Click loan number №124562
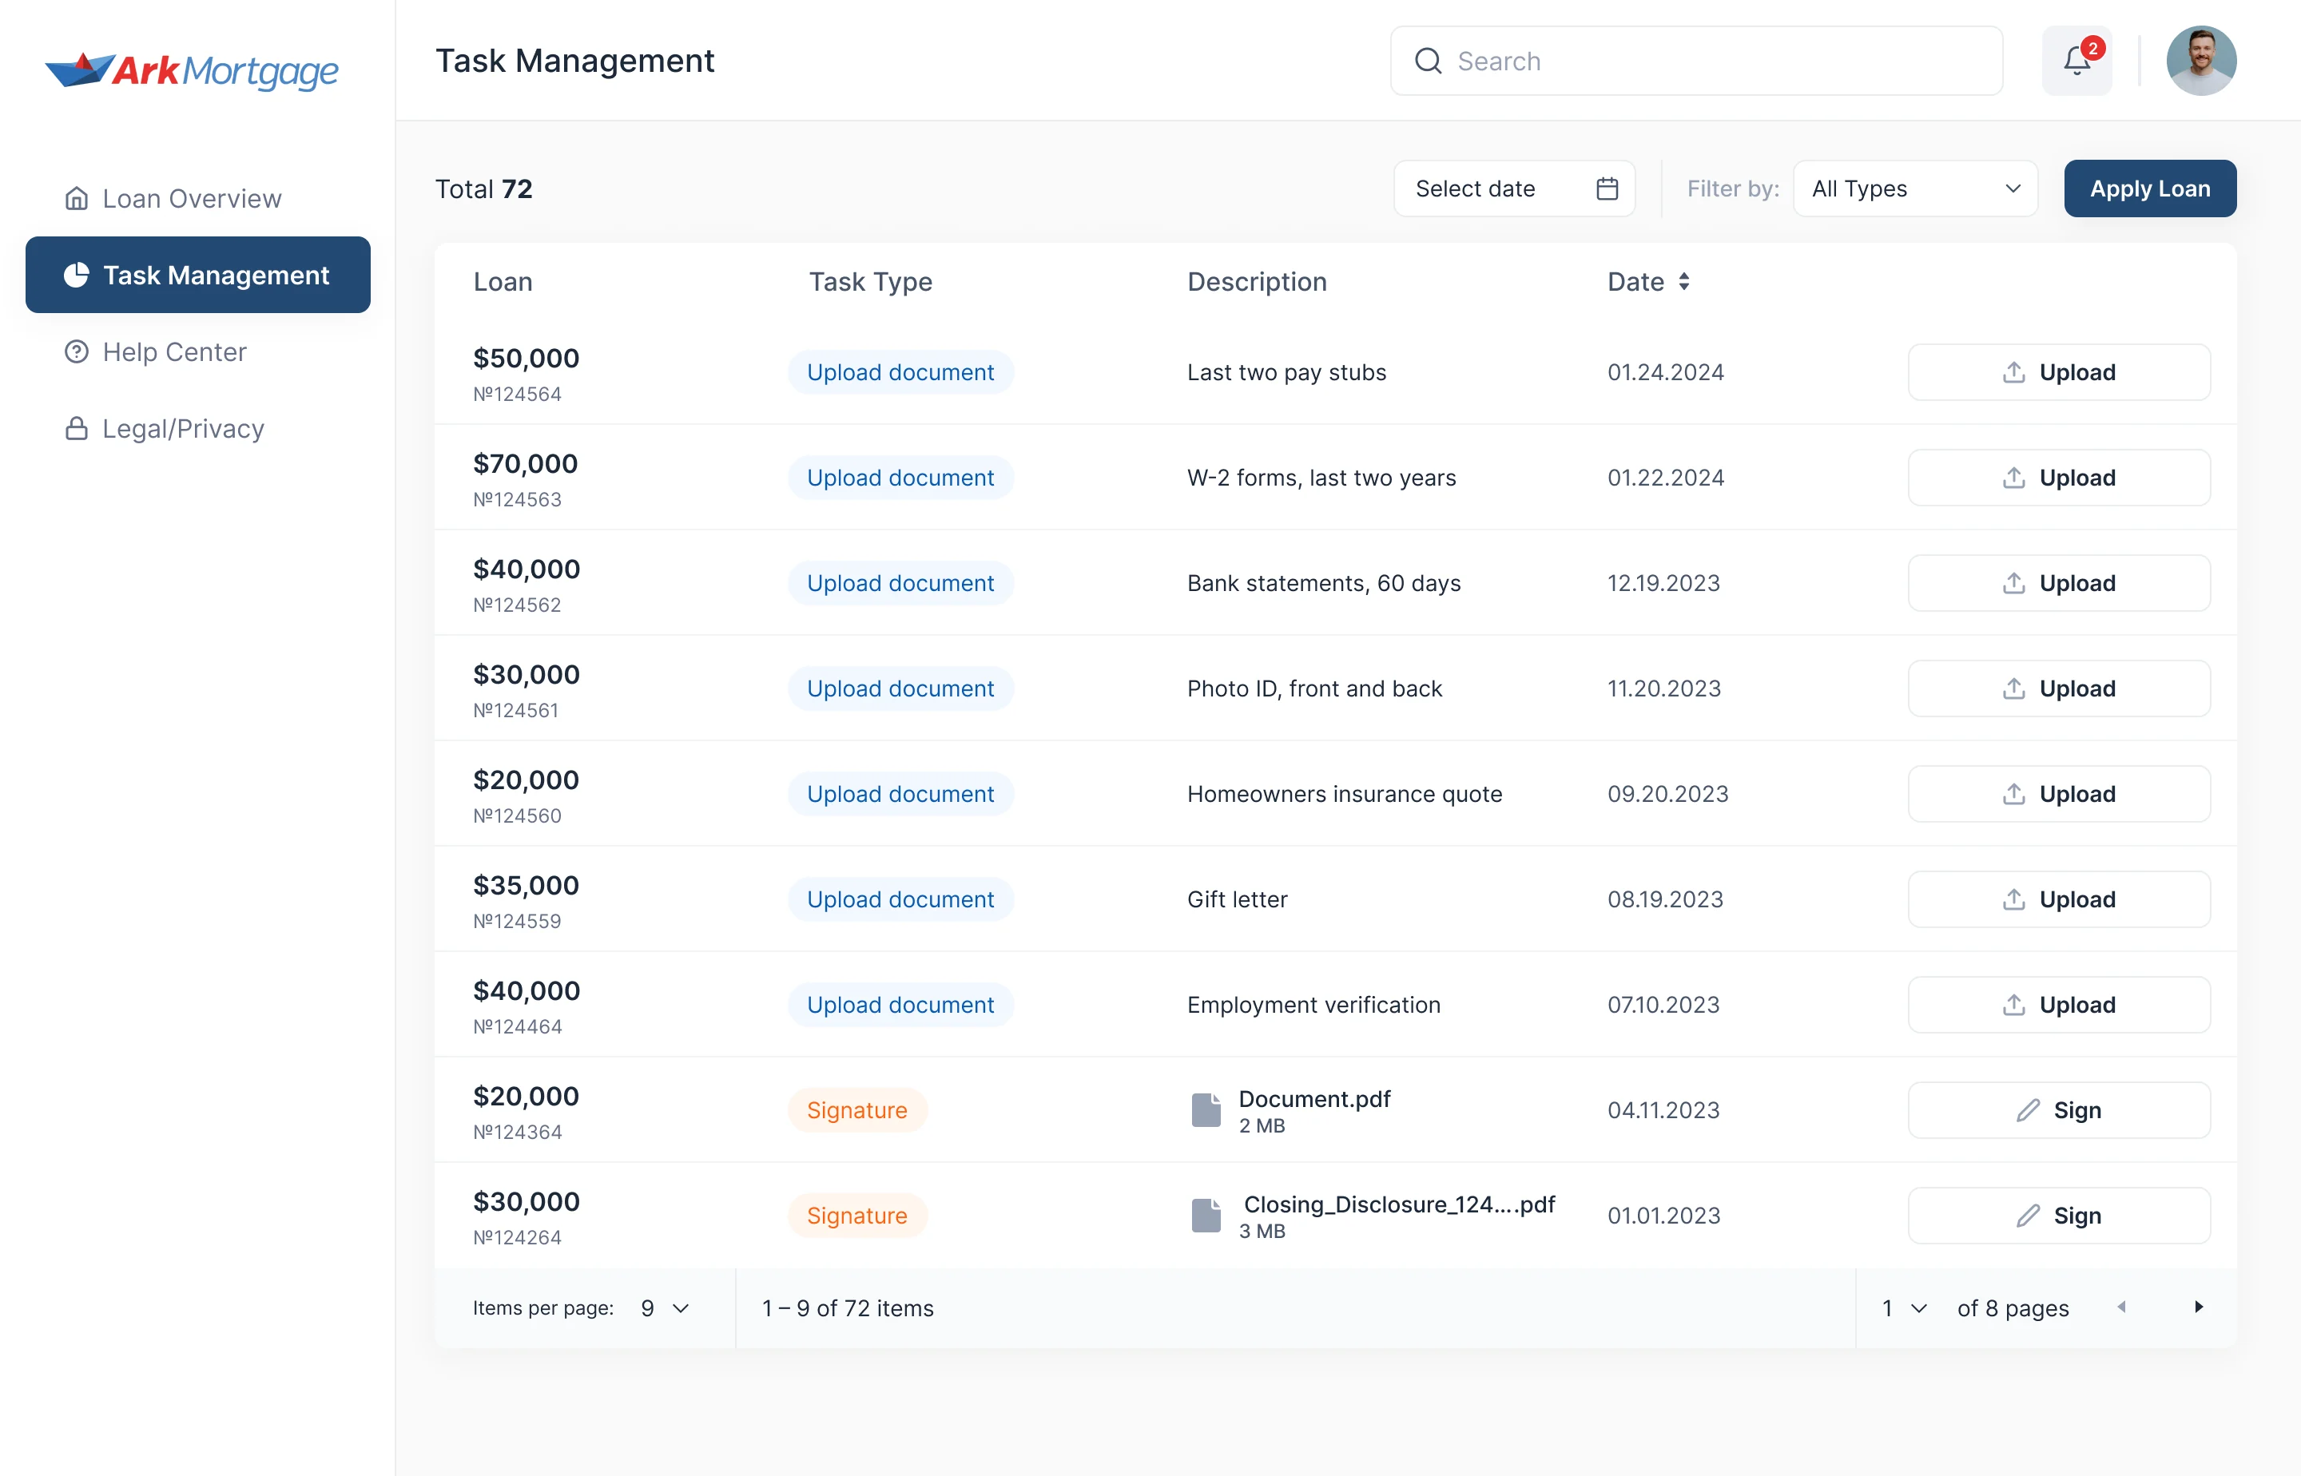This screenshot has height=1476, width=2301. coord(517,605)
